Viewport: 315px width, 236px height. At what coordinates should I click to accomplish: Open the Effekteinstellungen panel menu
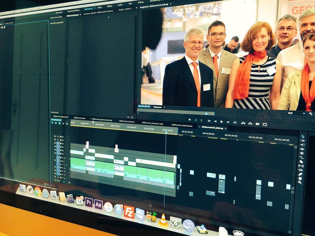pyautogui.click(x=80, y=14)
